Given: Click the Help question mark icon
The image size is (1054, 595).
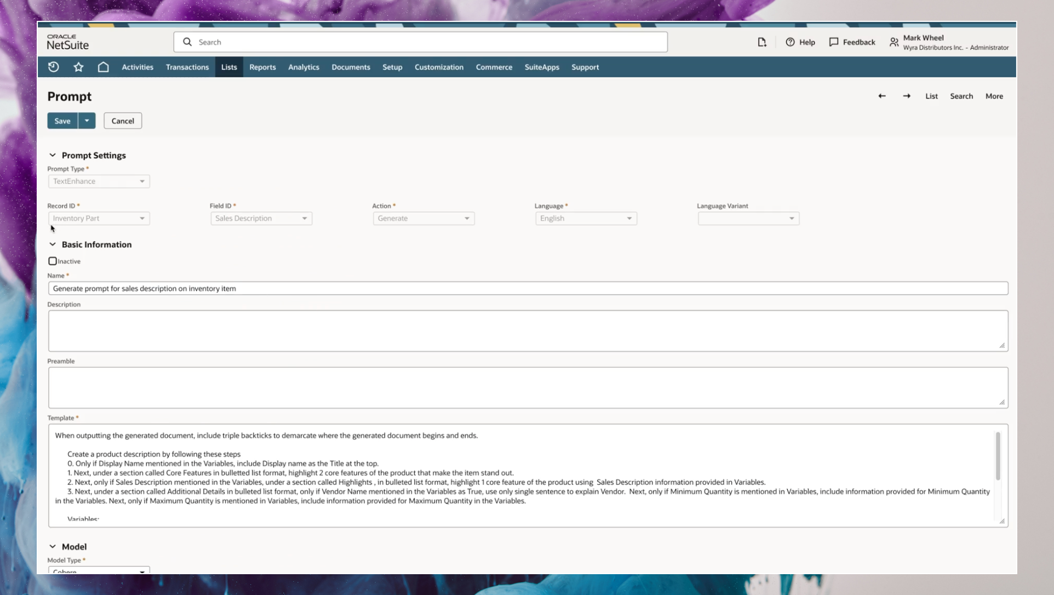Looking at the screenshot, I should [790, 42].
